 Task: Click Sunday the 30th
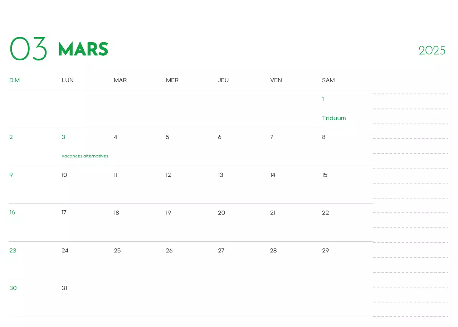pos(13,288)
